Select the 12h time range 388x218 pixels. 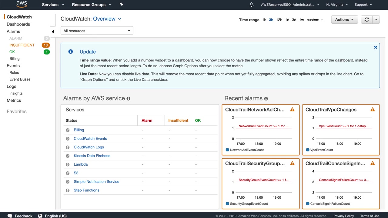coord(279,20)
